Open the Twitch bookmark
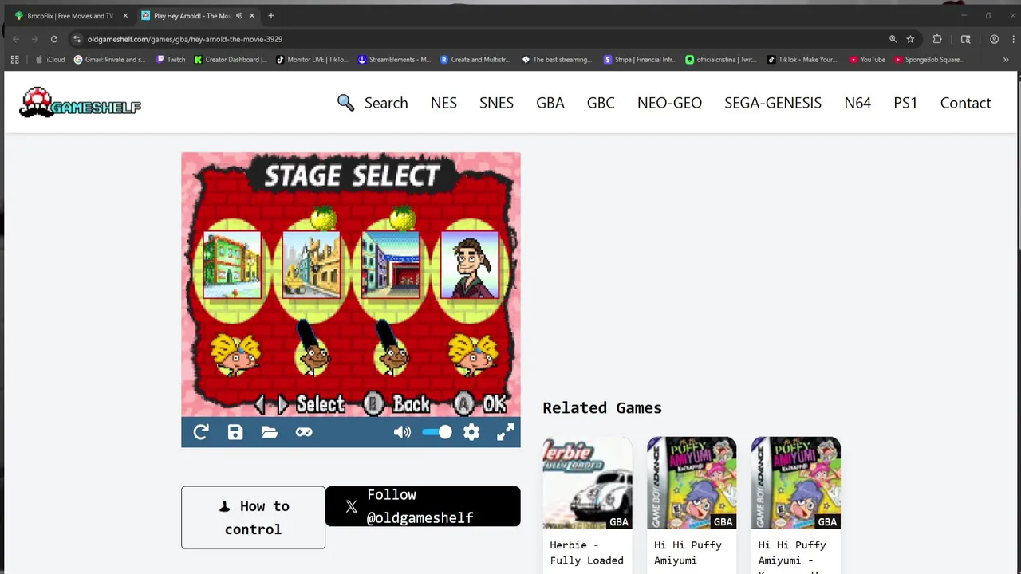This screenshot has height=574, width=1021. tap(171, 60)
